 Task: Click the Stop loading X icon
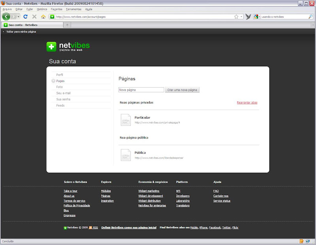(34, 17)
